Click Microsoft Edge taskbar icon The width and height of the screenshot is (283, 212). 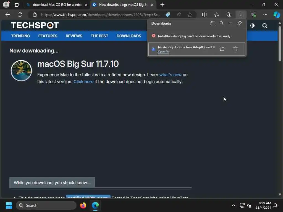point(95,205)
